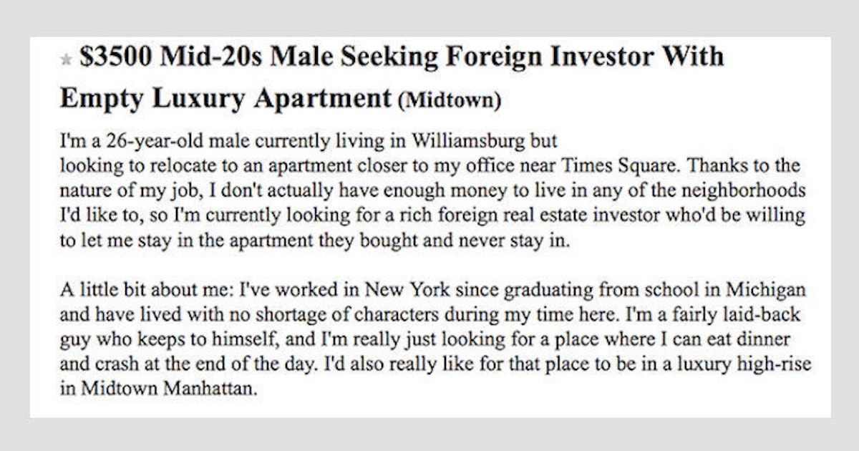Click the $3500 price in the heading

click(113, 57)
